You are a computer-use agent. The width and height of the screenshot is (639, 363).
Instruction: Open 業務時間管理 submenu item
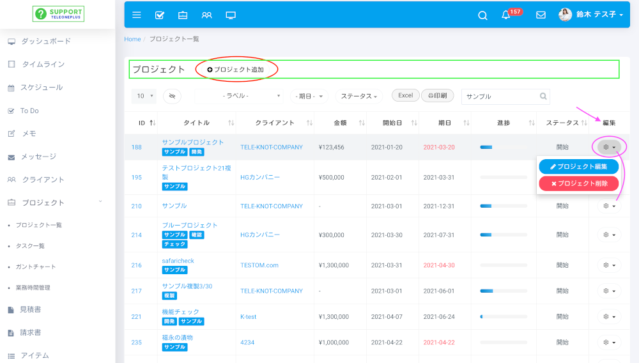[x=33, y=287]
